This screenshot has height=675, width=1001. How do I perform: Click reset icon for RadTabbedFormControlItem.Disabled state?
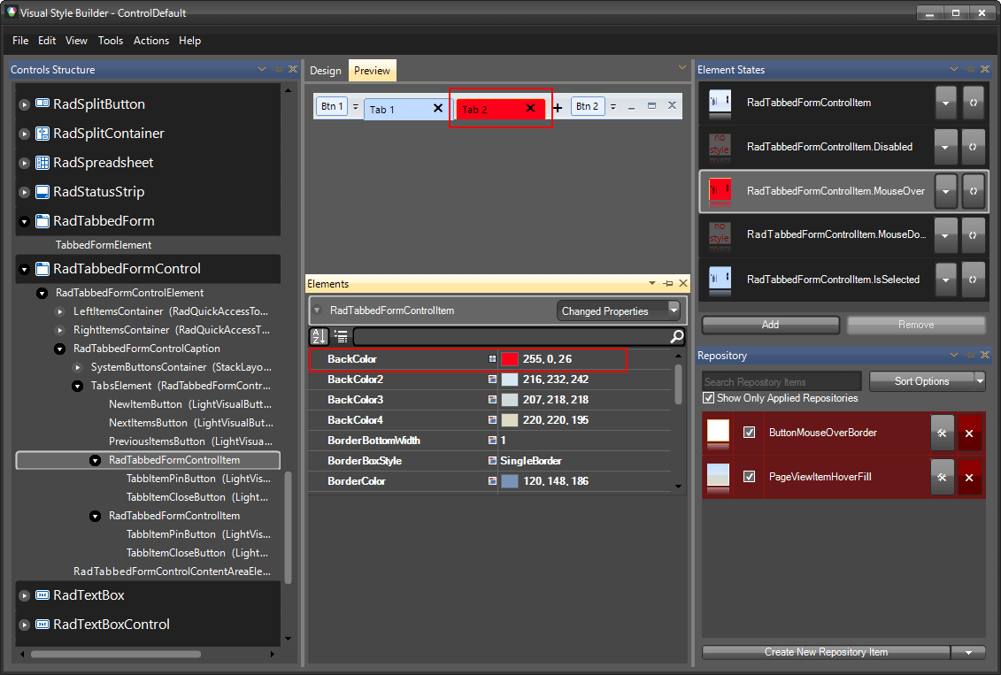pos(973,147)
